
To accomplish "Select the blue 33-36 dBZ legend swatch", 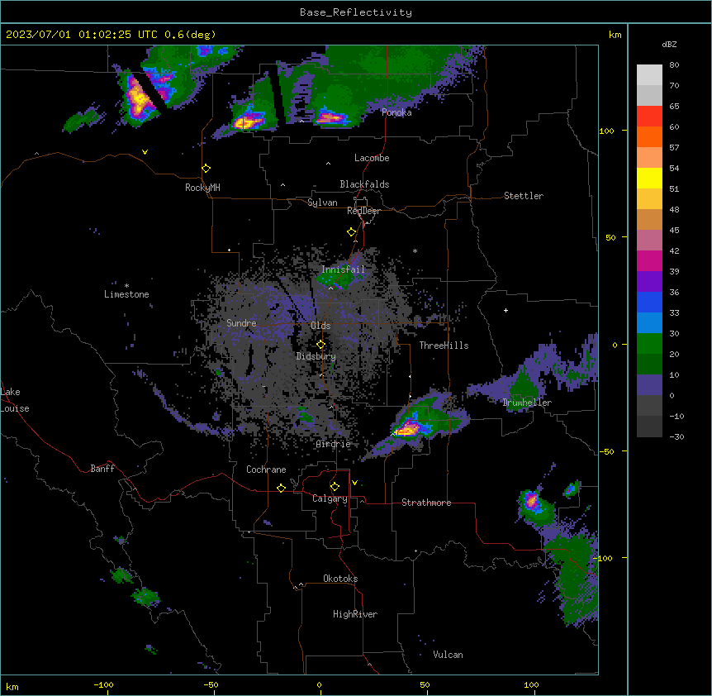I will [x=649, y=302].
